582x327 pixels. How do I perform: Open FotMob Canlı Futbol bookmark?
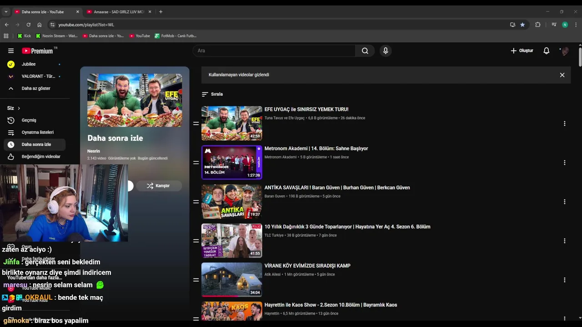[176, 36]
